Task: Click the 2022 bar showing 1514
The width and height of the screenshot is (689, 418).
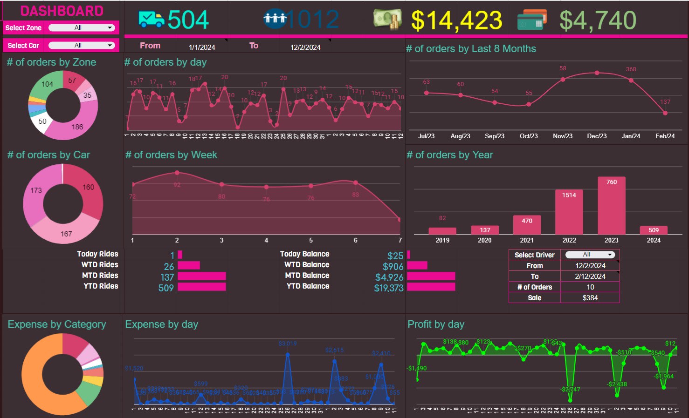Action: 569,212
